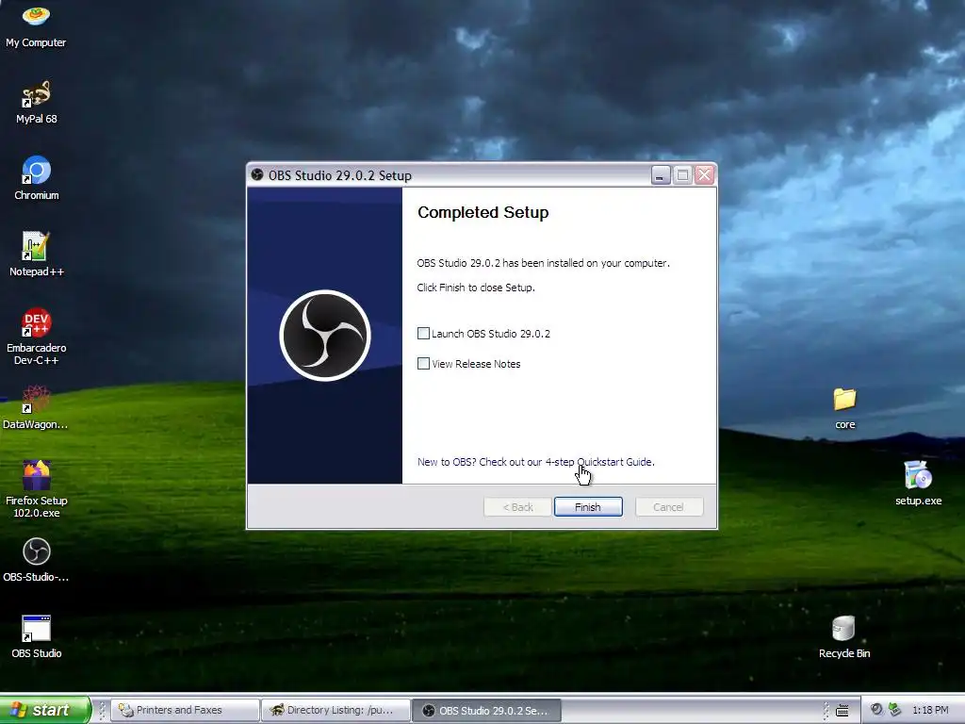The width and height of the screenshot is (965, 724).
Task: Click the network system tray icon beside the clock
Action: [895, 710]
